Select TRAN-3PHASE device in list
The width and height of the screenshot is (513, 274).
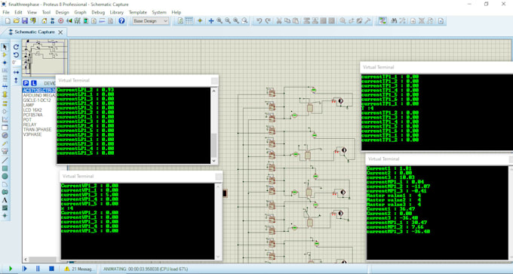37,130
